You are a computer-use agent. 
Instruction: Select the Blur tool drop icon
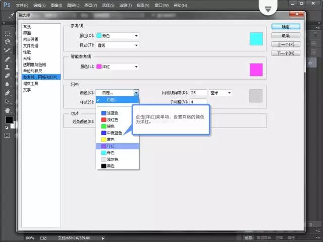pyautogui.click(x=8, y=84)
